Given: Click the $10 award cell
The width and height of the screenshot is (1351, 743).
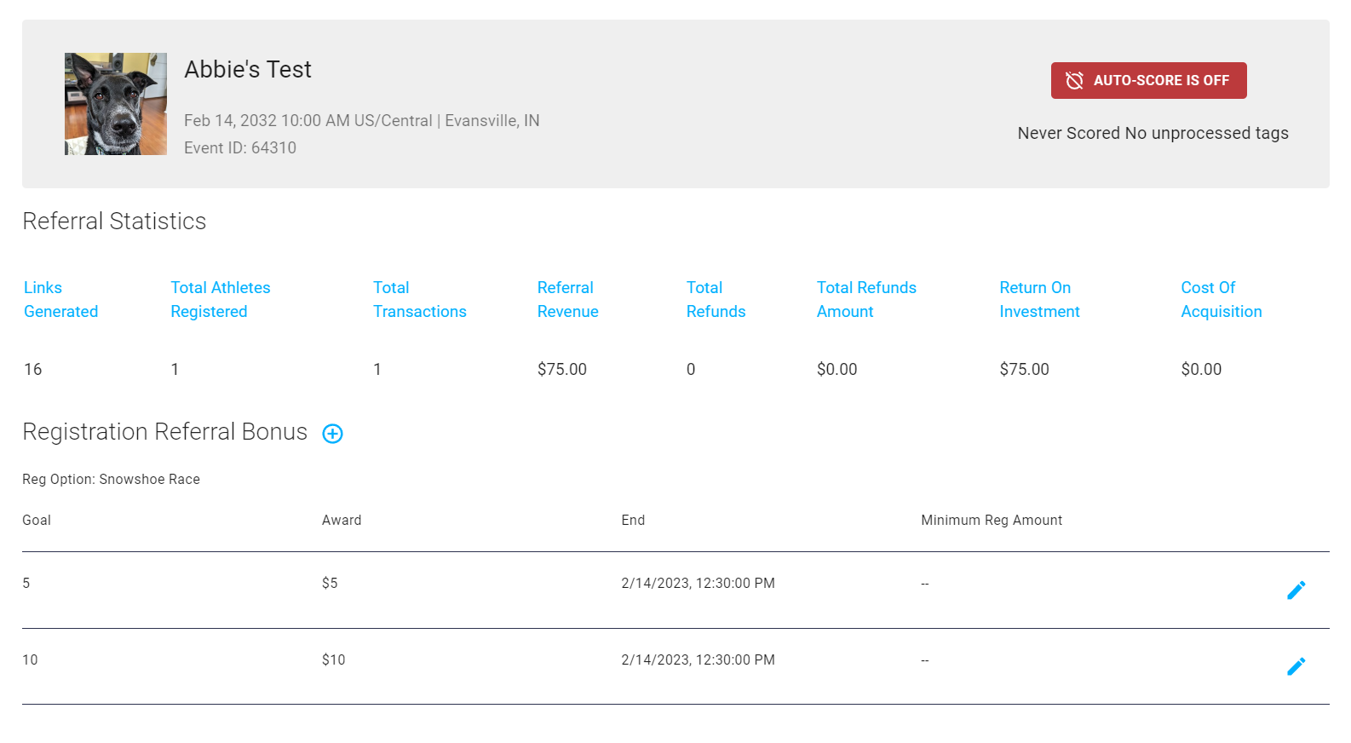Looking at the screenshot, I should pos(333,659).
